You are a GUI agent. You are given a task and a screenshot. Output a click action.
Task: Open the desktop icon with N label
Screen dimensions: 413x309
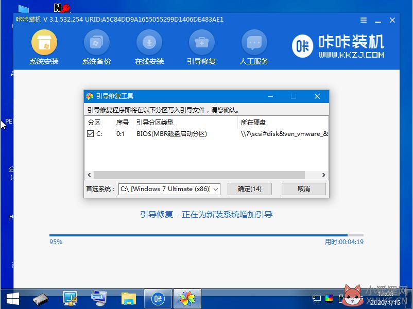tap(62, 8)
